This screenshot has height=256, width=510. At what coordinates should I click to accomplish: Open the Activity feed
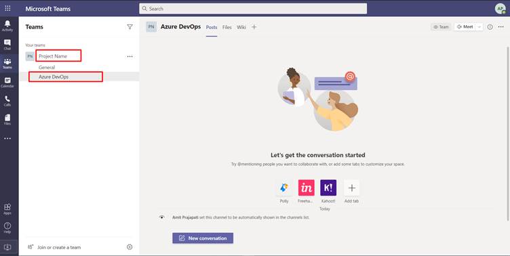pyautogui.click(x=7, y=25)
